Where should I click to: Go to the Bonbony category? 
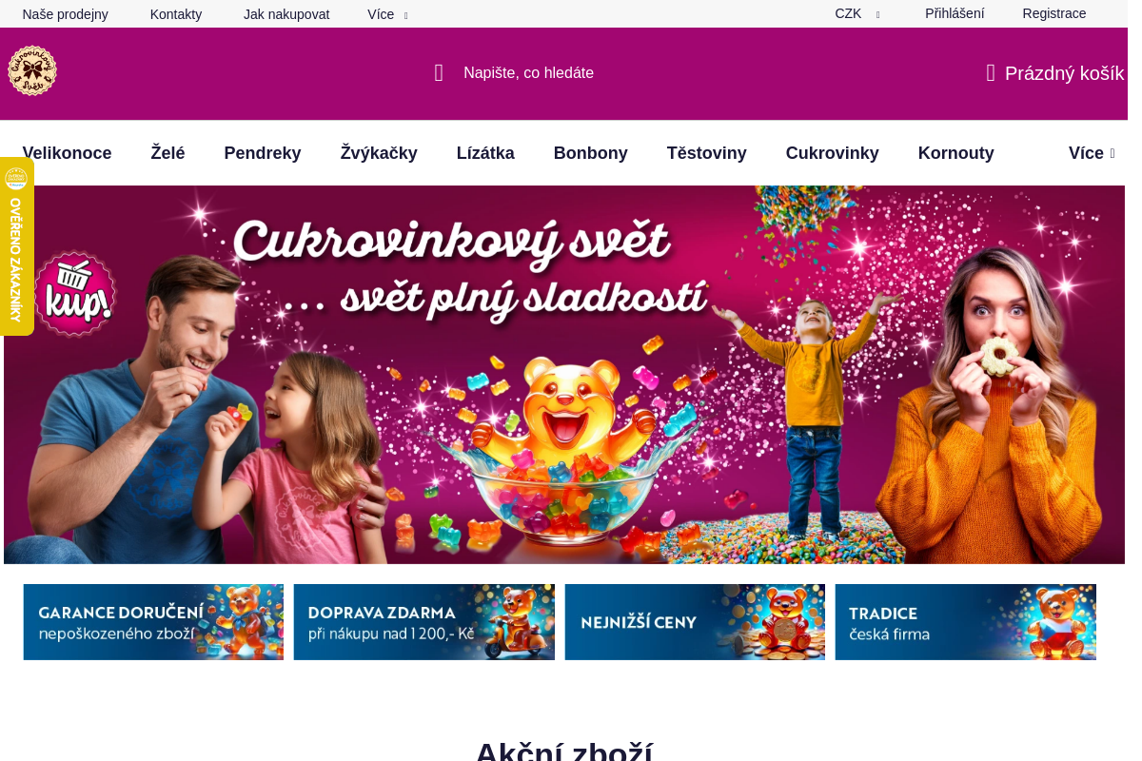[591, 153]
